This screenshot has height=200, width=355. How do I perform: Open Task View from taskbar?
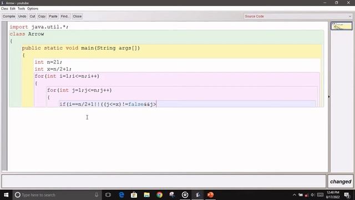108,195
